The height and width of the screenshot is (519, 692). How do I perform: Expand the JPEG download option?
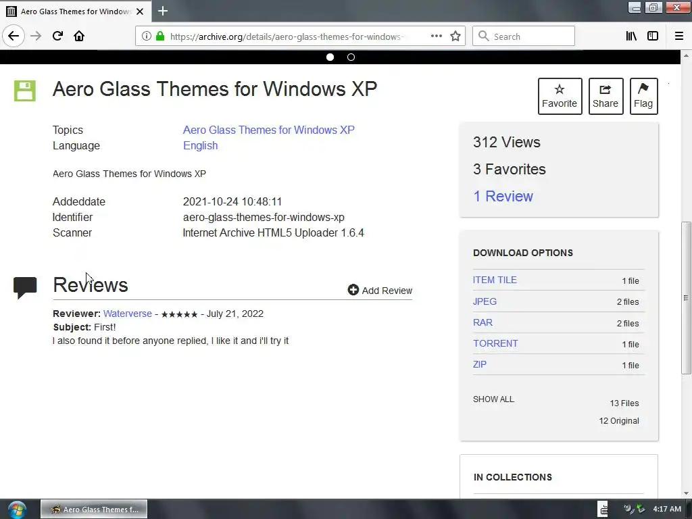485,301
